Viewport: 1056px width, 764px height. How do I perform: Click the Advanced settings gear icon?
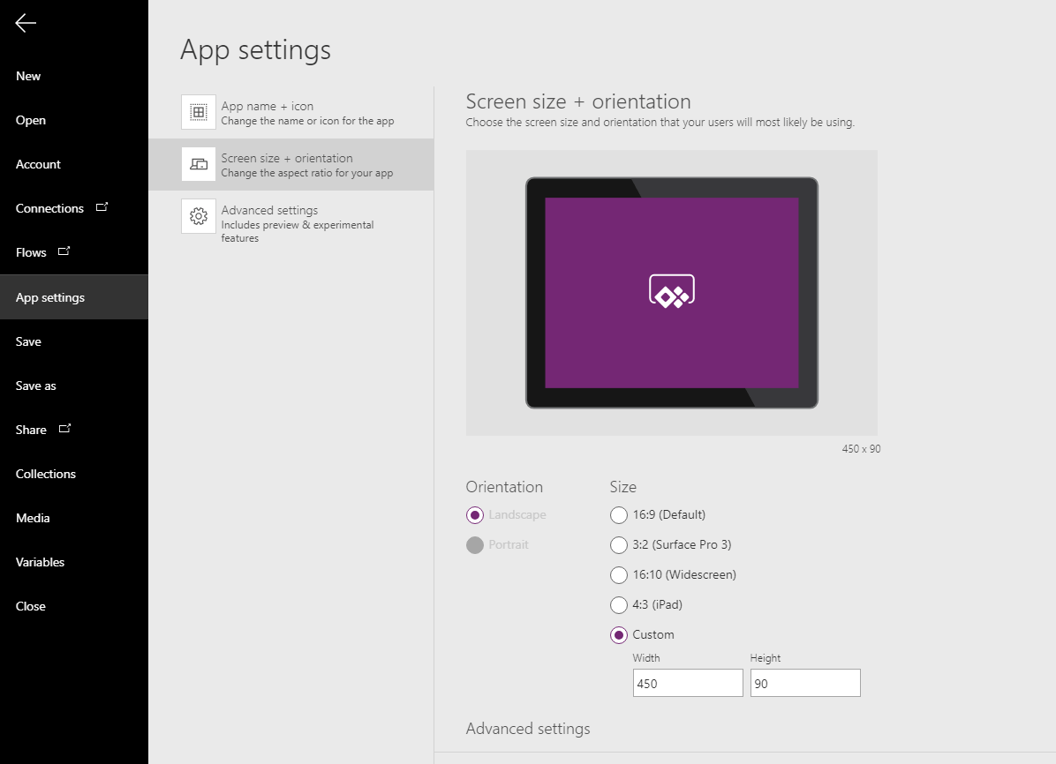tap(199, 216)
